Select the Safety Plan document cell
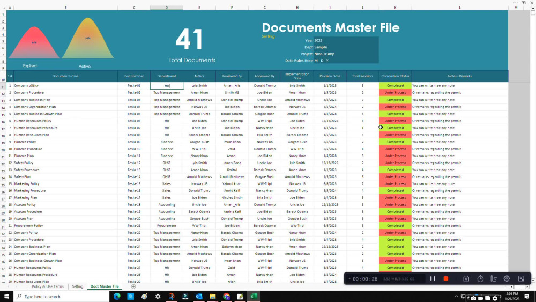This screenshot has width=536, height=302. (x=65, y=177)
